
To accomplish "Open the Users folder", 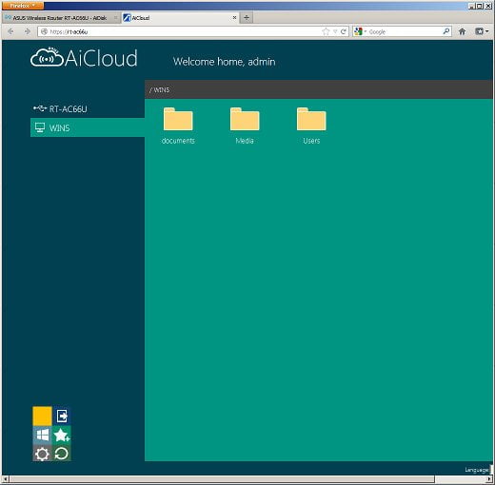I will click(x=311, y=126).
